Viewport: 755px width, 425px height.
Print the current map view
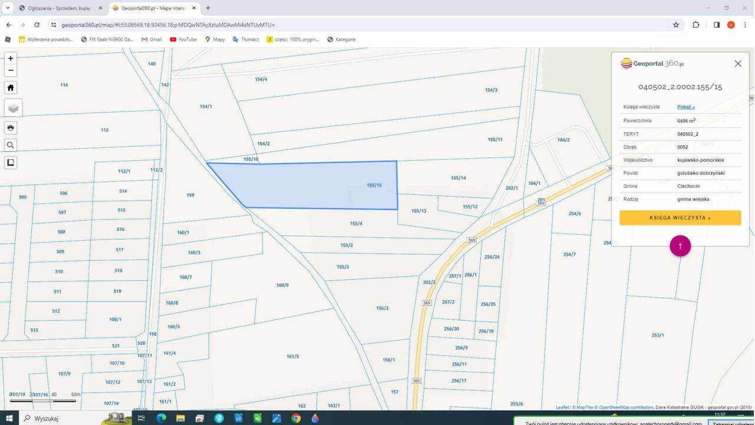[11, 127]
